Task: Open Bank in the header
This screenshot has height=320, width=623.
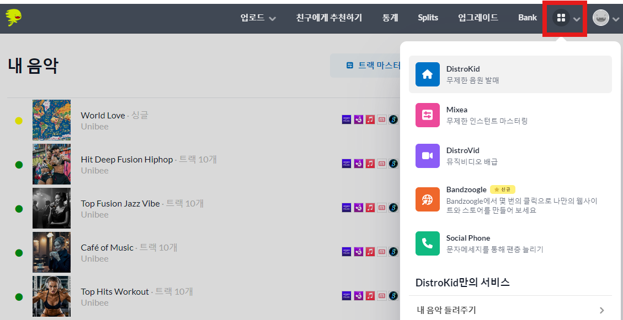Action: click(527, 18)
